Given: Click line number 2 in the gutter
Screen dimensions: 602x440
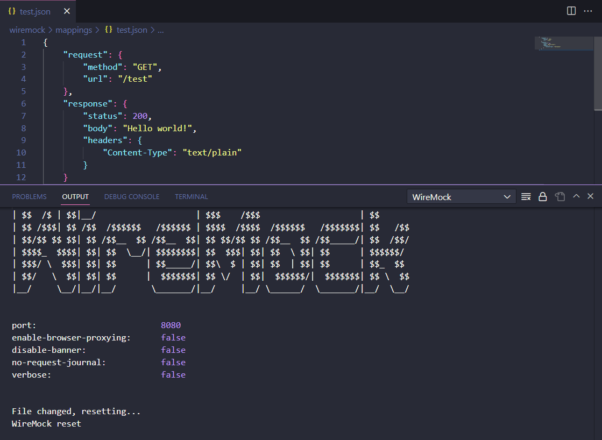Looking at the screenshot, I should point(24,54).
